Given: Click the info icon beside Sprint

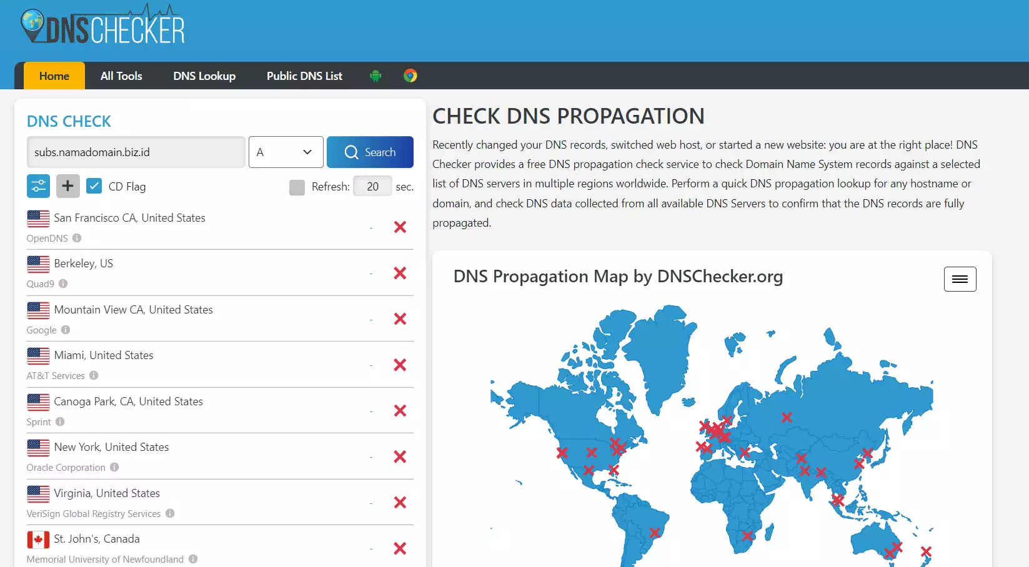Looking at the screenshot, I should [60, 422].
